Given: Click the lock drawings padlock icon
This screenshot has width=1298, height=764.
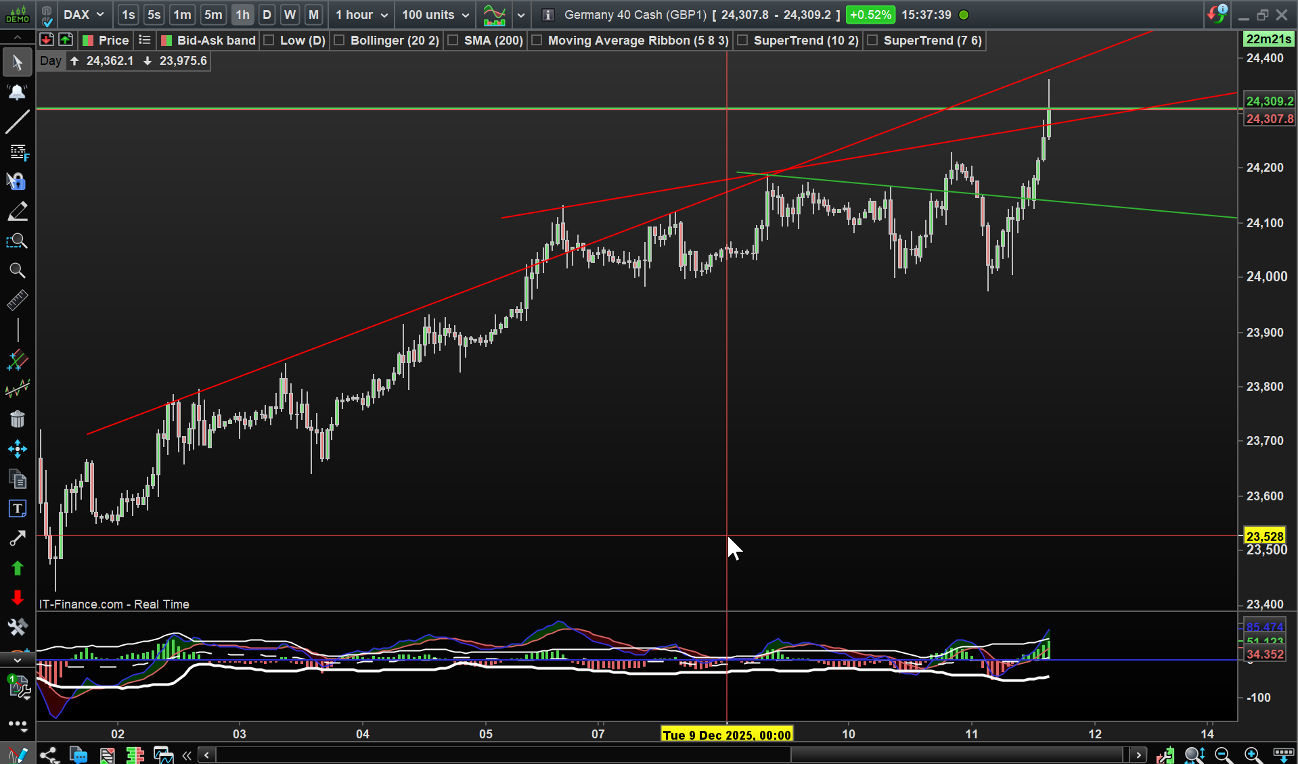Looking at the screenshot, I should pos(16,181).
